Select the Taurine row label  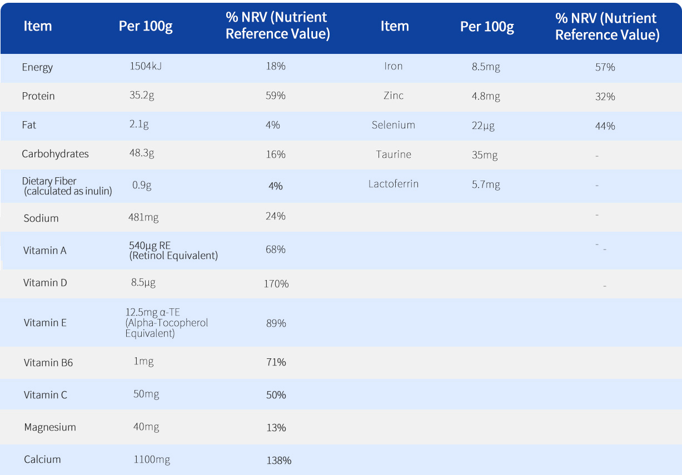(394, 154)
